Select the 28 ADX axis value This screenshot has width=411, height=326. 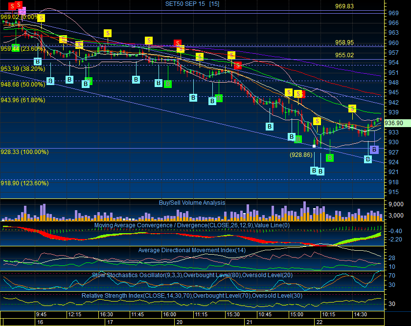pos(392,258)
